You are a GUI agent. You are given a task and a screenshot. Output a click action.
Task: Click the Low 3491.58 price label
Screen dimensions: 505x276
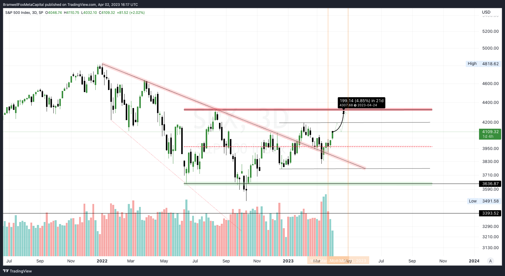pyautogui.click(x=484, y=201)
